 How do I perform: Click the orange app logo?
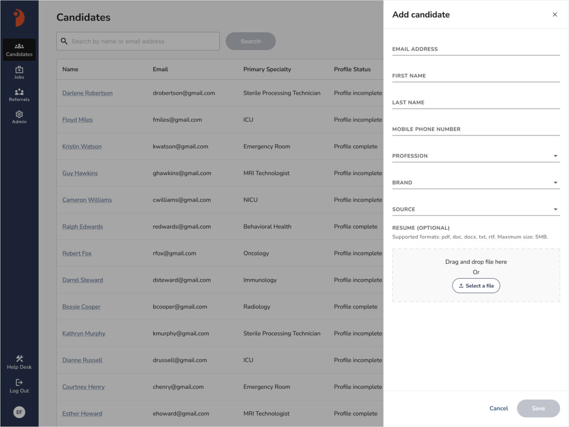pyautogui.click(x=19, y=18)
